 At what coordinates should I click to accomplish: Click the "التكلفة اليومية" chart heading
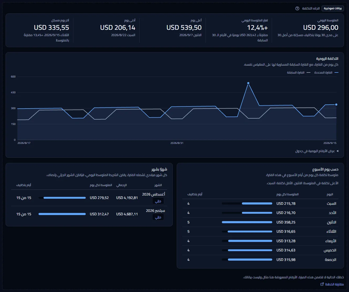pyautogui.click(x=327, y=59)
